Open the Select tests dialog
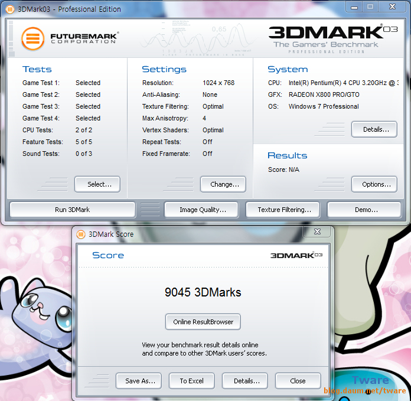 tap(97, 184)
